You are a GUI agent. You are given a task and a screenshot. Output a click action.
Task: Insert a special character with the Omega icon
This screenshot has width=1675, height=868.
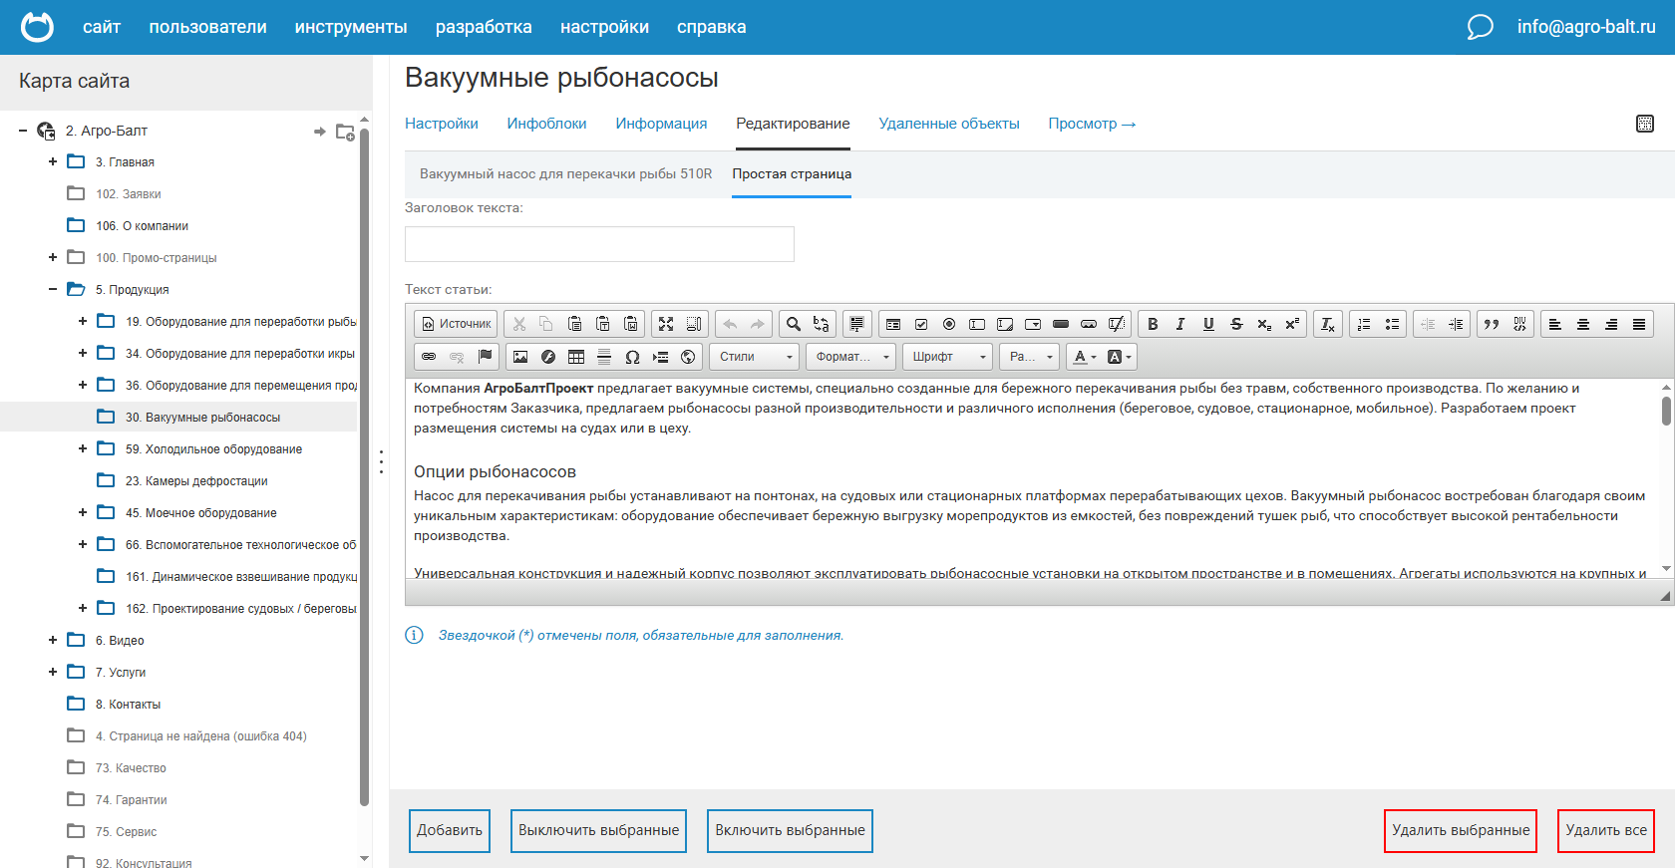click(x=632, y=357)
